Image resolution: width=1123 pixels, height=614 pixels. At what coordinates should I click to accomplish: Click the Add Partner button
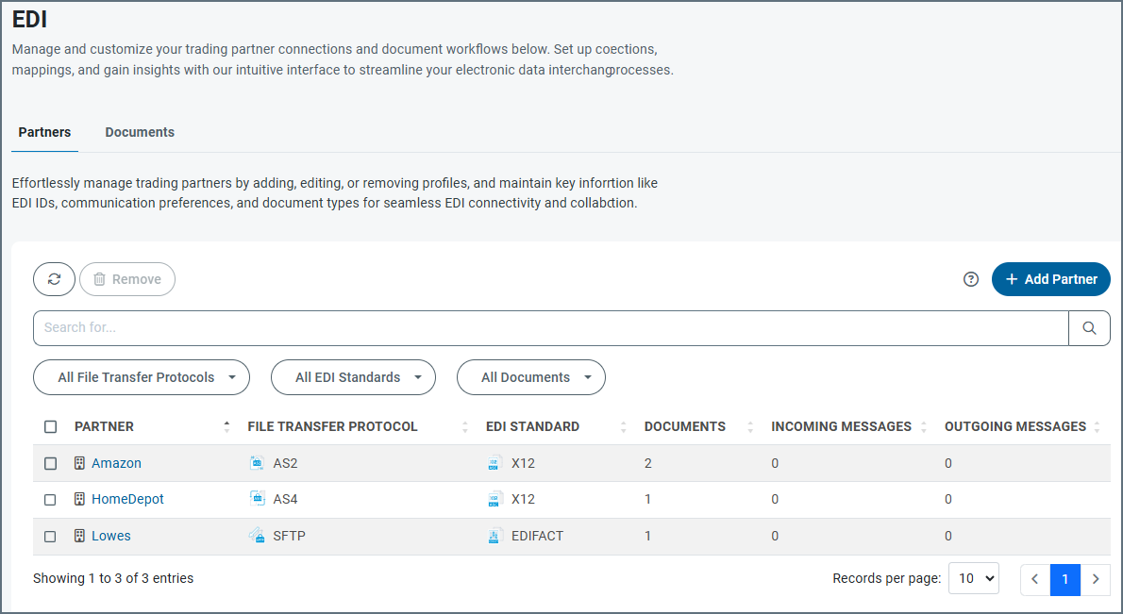click(x=1050, y=279)
